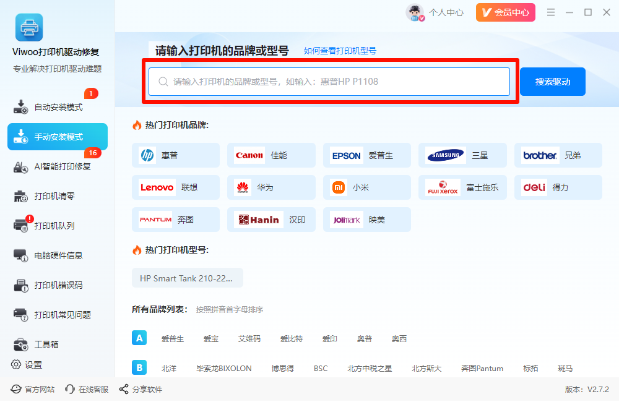Select the Canon 佳能 brand tile
This screenshot has width=619, height=402.
(x=271, y=155)
